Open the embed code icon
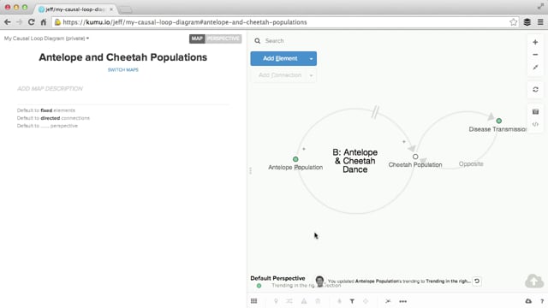This screenshot has width=548, height=308. [535, 124]
